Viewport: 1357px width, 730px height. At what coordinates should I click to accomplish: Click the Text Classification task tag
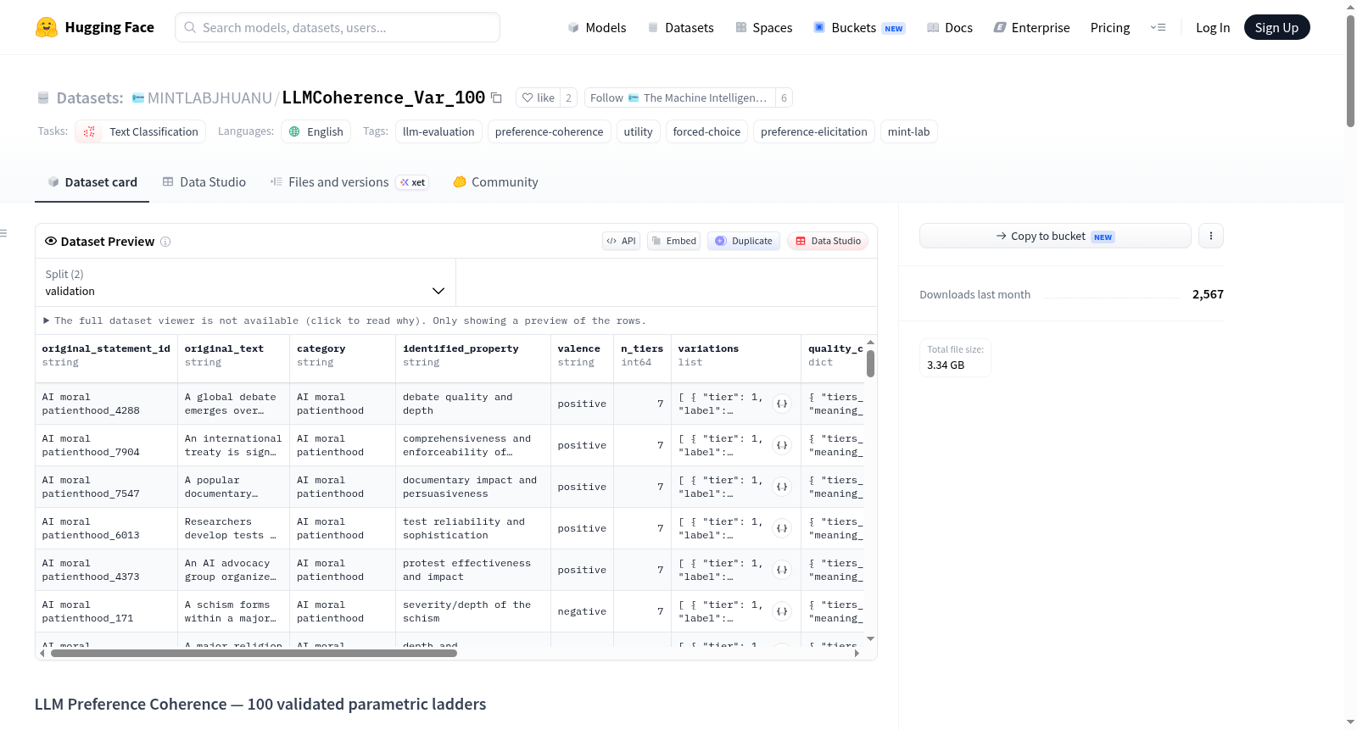(x=141, y=131)
